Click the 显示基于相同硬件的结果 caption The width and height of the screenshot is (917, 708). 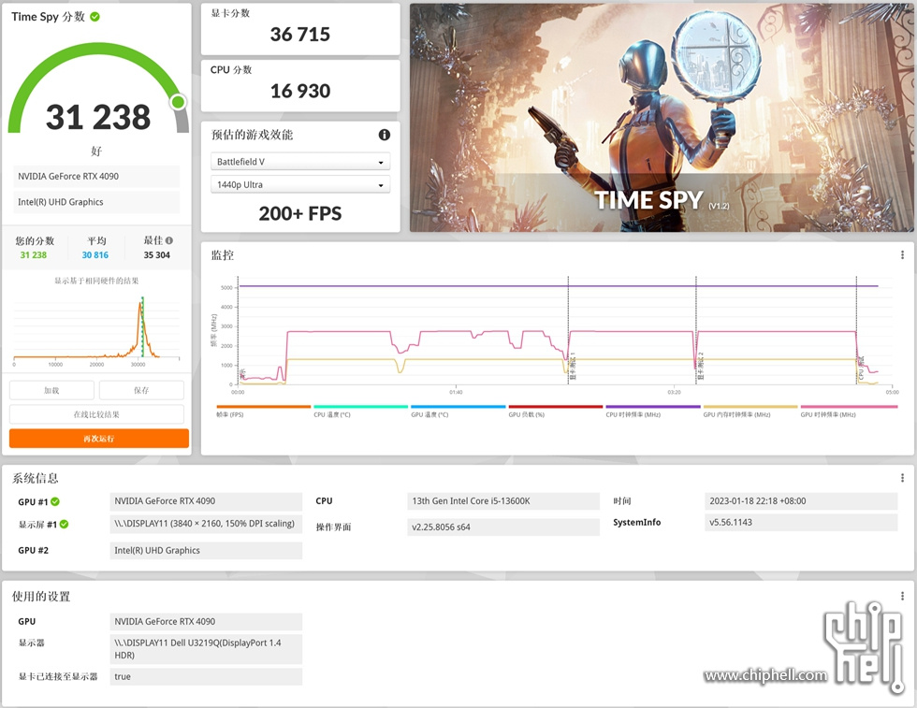tap(96, 281)
